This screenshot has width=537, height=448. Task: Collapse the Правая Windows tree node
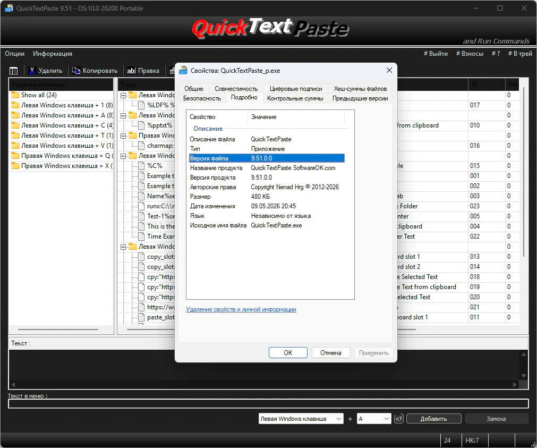point(123,136)
